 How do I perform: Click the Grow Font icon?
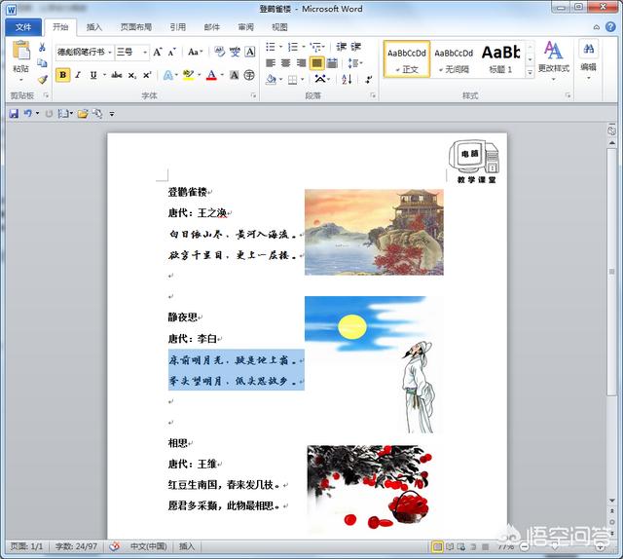[158, 52]
